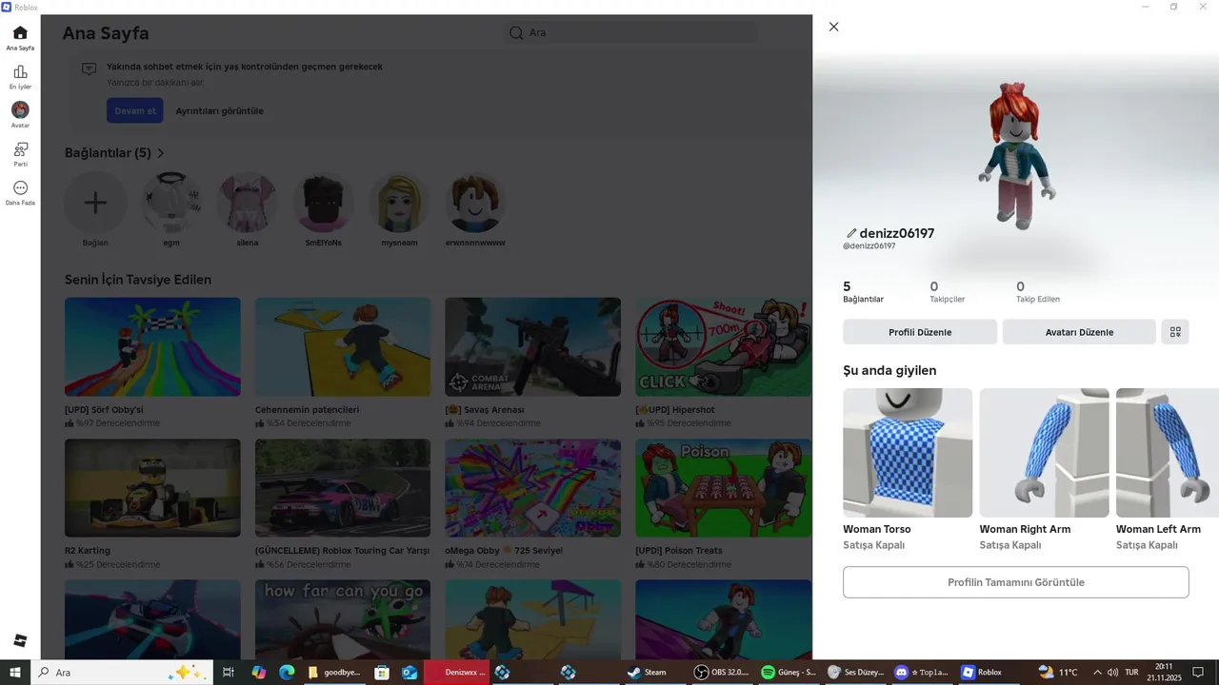Click the Roblox logo icon at sidebar bottom
This screenshot has height=685, width=1219.
[20, 640]
